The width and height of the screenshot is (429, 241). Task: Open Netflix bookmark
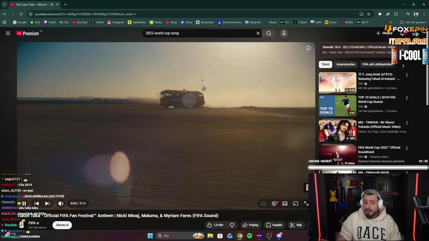coord(347,22)
